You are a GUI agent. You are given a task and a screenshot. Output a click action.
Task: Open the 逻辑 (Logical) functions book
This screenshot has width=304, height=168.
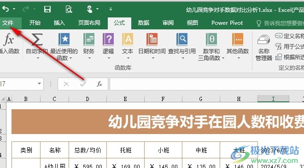click(x=108, y=46)
